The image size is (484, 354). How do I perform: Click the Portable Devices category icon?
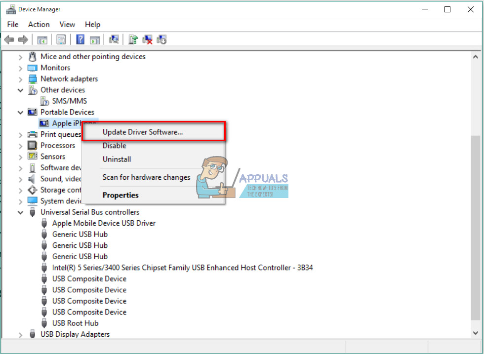33,112
